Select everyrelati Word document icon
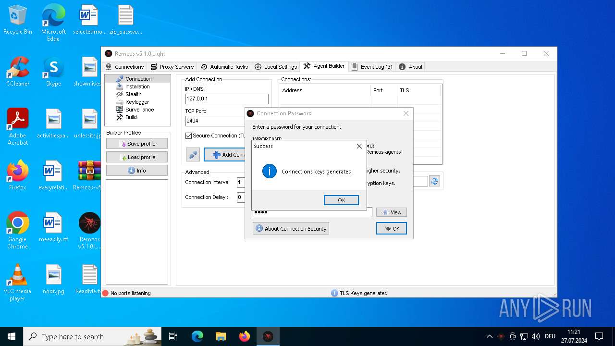 pyautogui.click(x=53, y=175)
